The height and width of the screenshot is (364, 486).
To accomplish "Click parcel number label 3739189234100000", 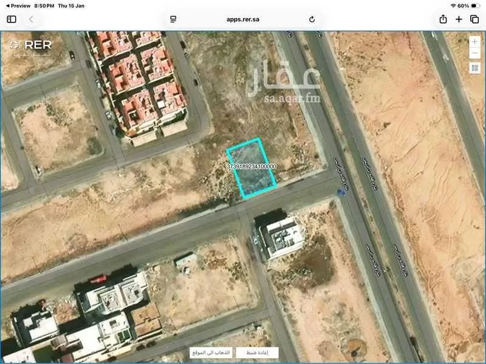I will [x=251, y=166].
